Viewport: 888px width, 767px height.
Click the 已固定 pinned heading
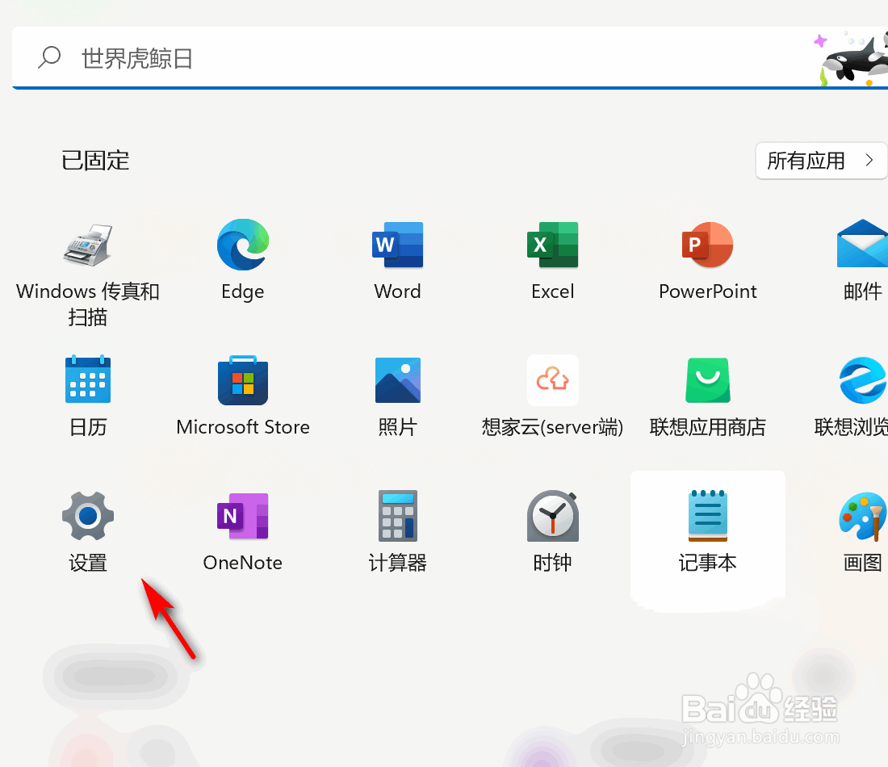tap(95, 161)
